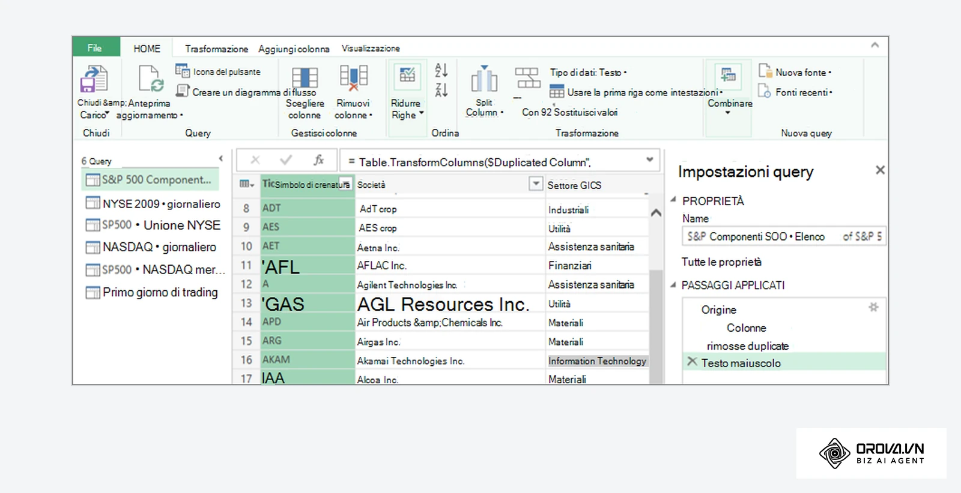
Task: Click the fx function icon in formula bar
Action: (318, 160)
